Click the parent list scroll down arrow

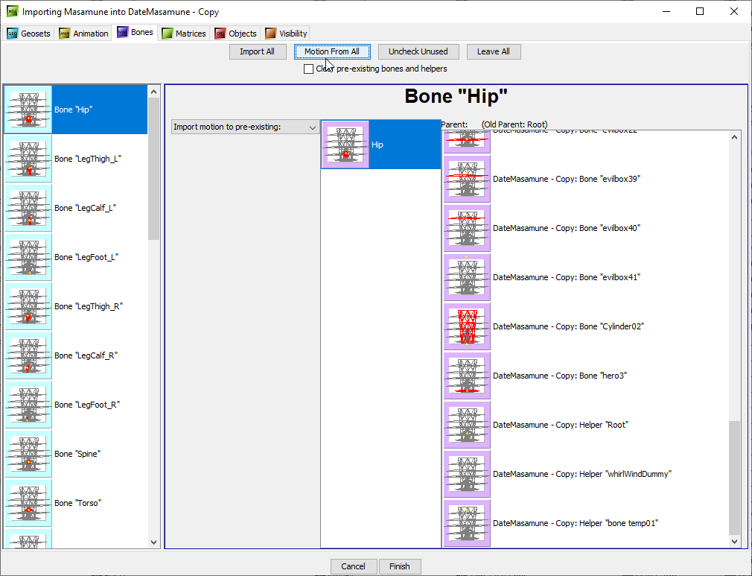click(734, 541)
